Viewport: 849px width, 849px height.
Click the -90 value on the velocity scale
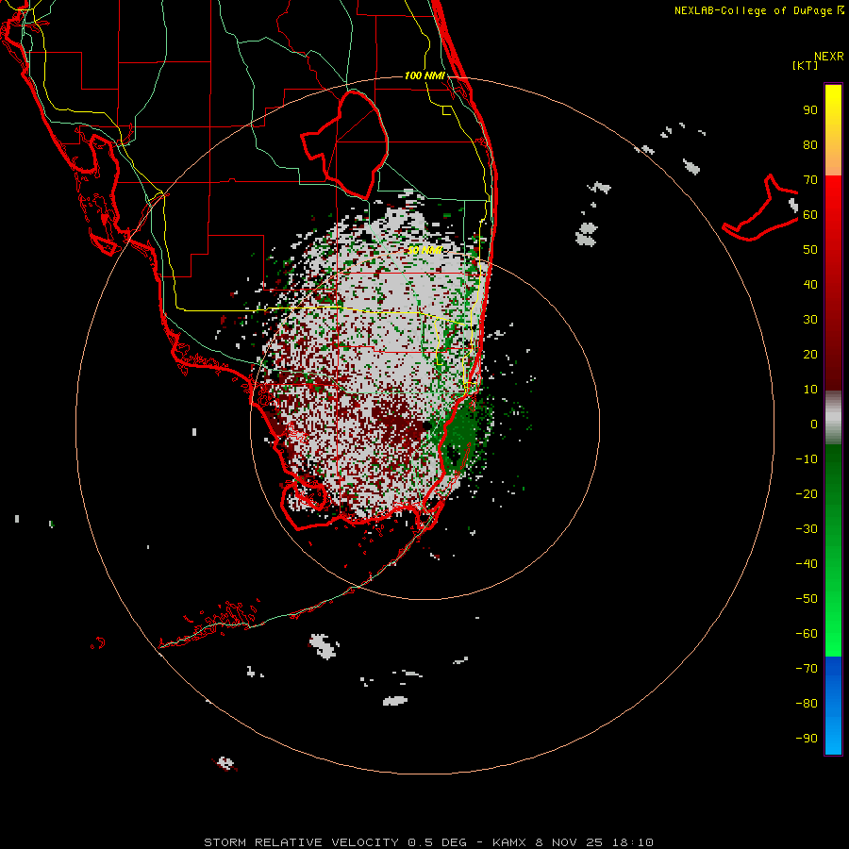[807, 739]
